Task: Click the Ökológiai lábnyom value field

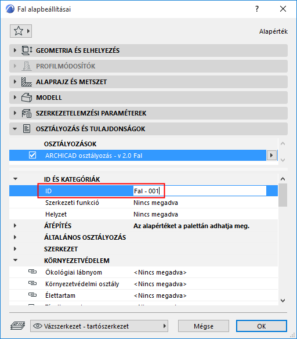Action: [160, 272]
